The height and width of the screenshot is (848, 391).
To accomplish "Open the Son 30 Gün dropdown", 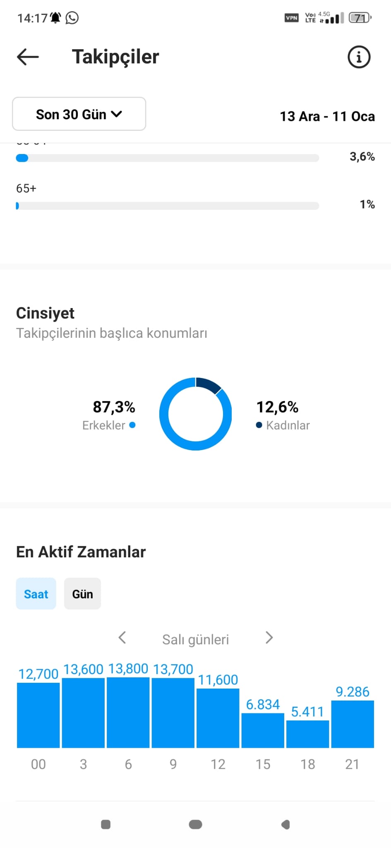I will (79, 114).
